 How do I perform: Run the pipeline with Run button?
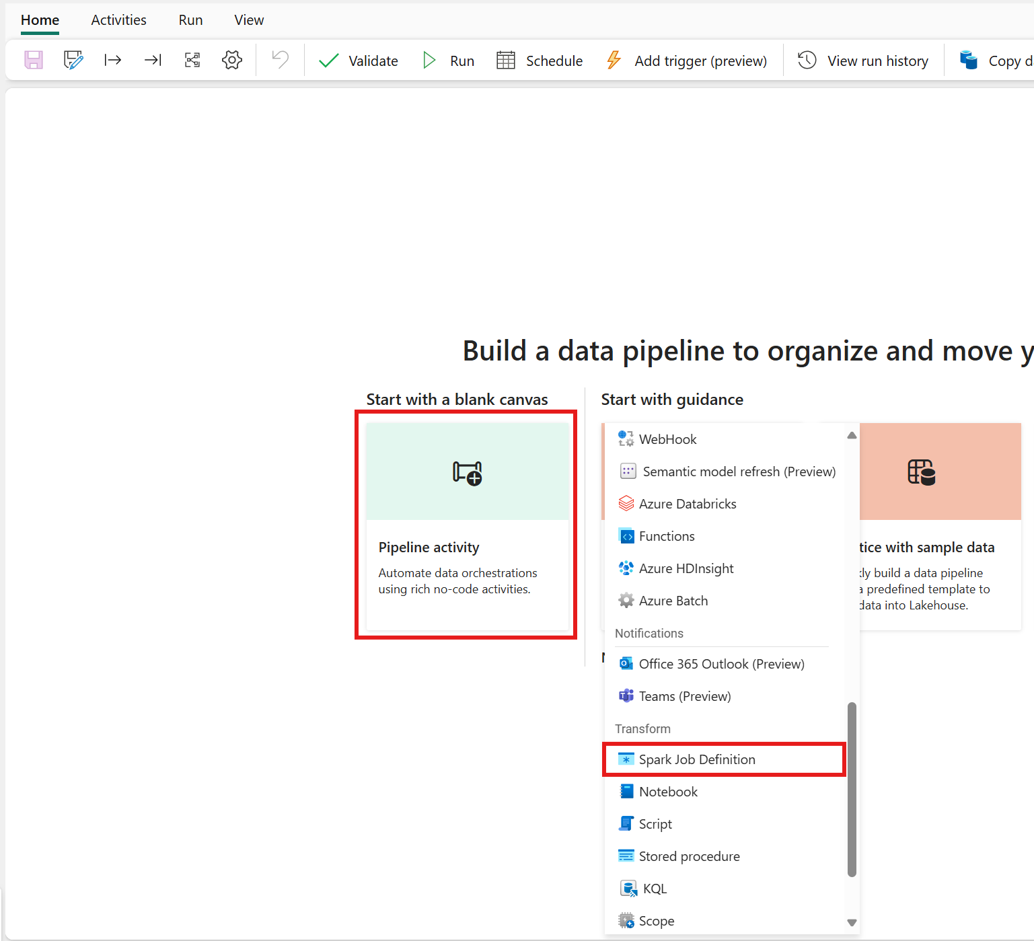[448, 61]
